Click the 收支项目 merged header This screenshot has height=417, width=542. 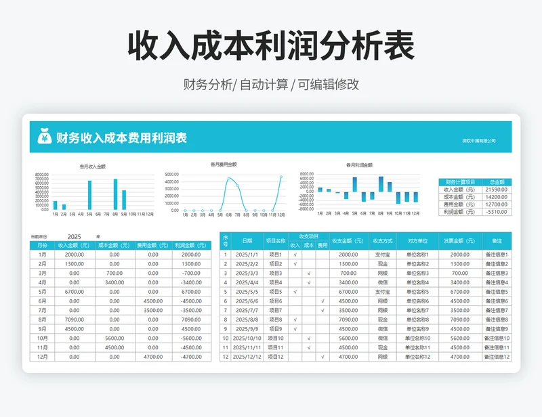pyautogui.click(x=309, y=236)
